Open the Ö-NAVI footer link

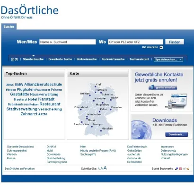51,146
